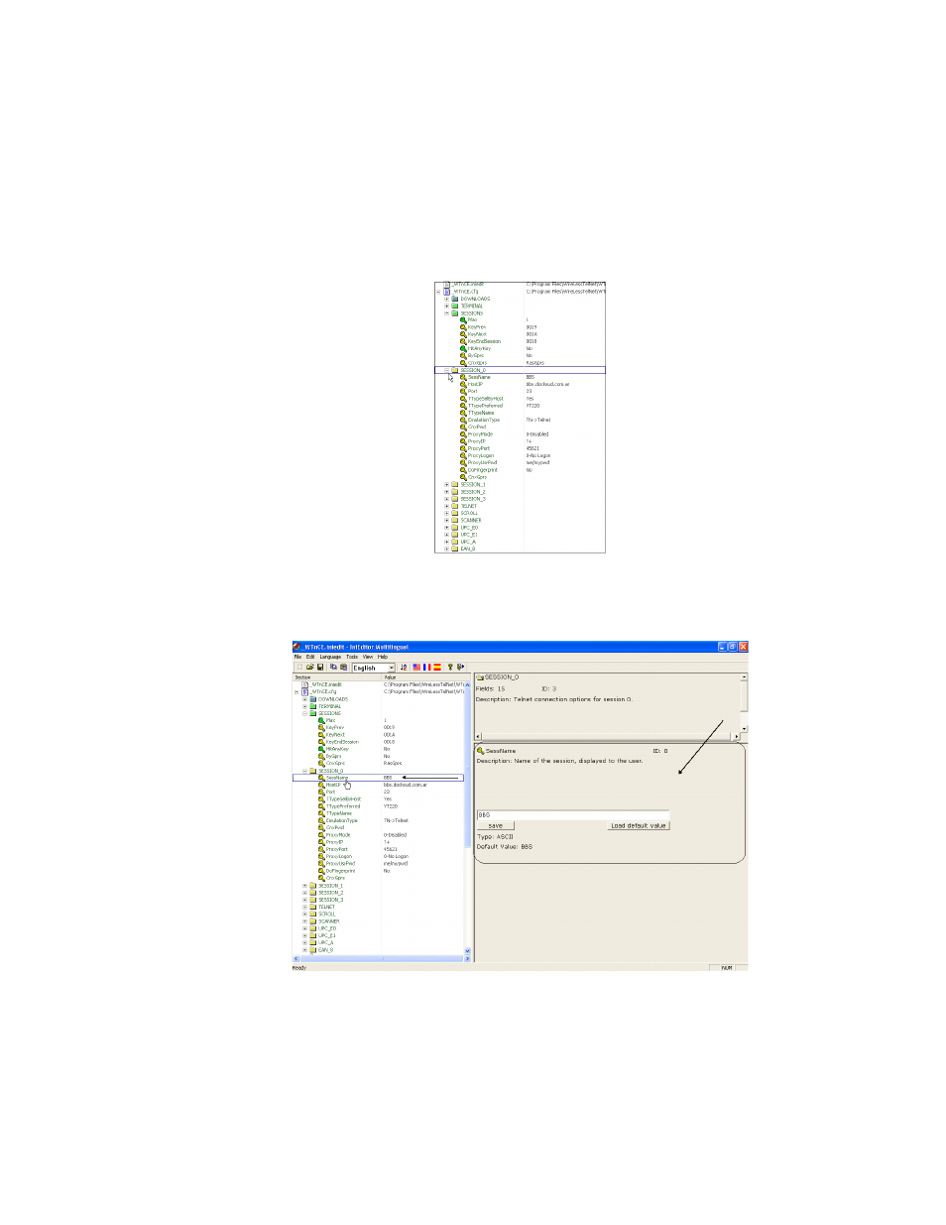This screenshot has height=1225, width=946.
Task: Open the View menu in IniEditor
Action: 368,657
